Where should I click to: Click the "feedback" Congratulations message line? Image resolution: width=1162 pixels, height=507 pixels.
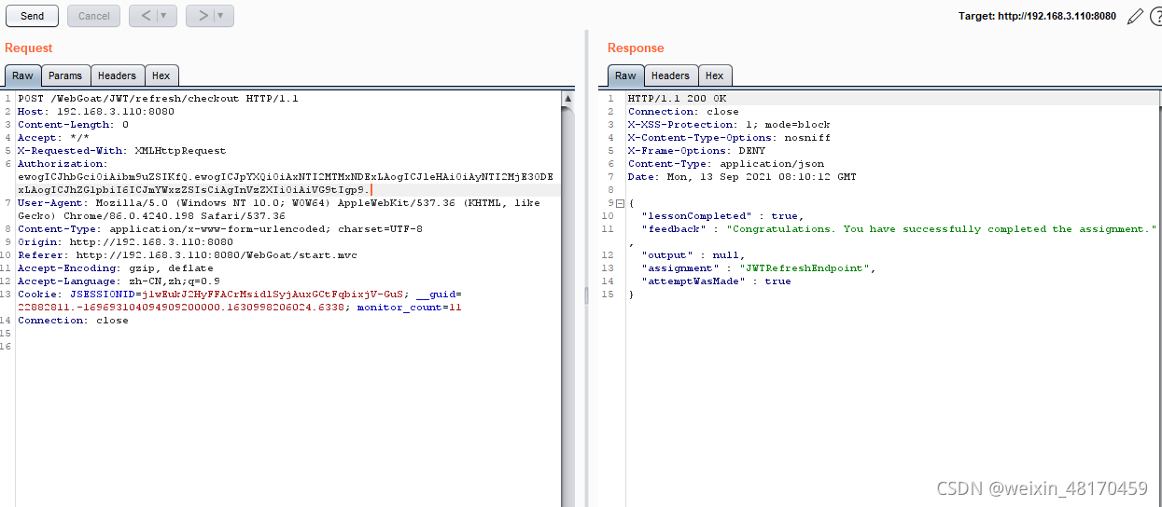(899, 229)
